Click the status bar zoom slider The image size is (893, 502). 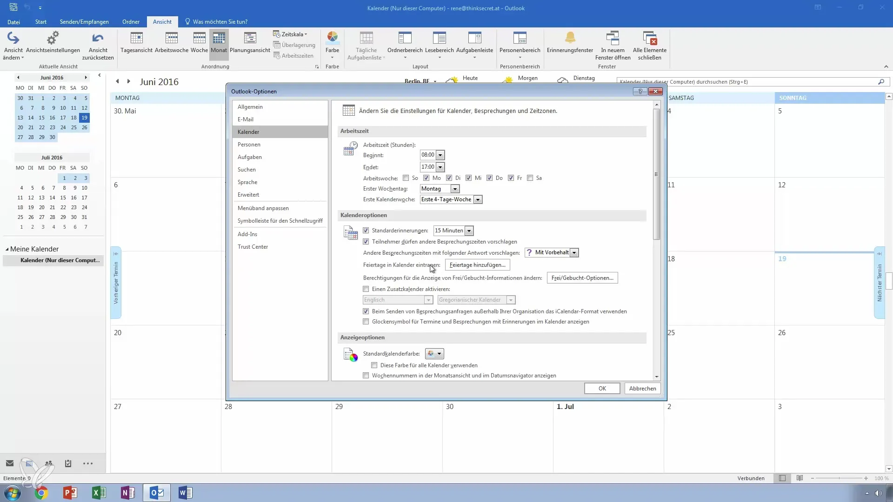click(x=839, y=478)
